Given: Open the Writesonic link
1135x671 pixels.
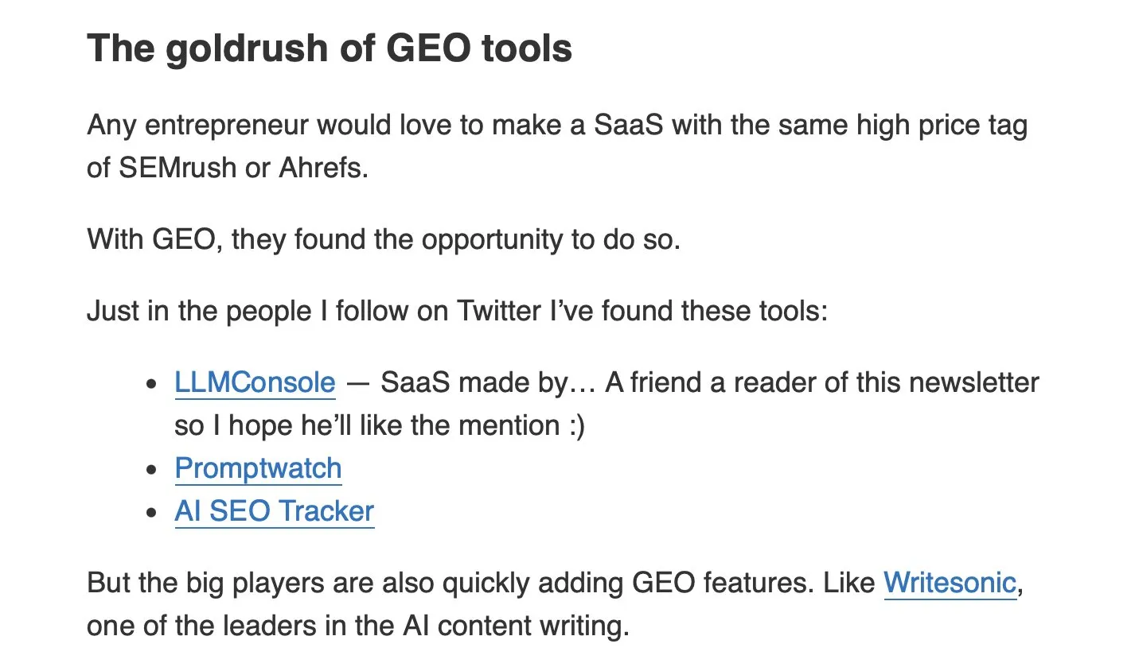Looking at the screenshot, I should click(x=950, y=583).
